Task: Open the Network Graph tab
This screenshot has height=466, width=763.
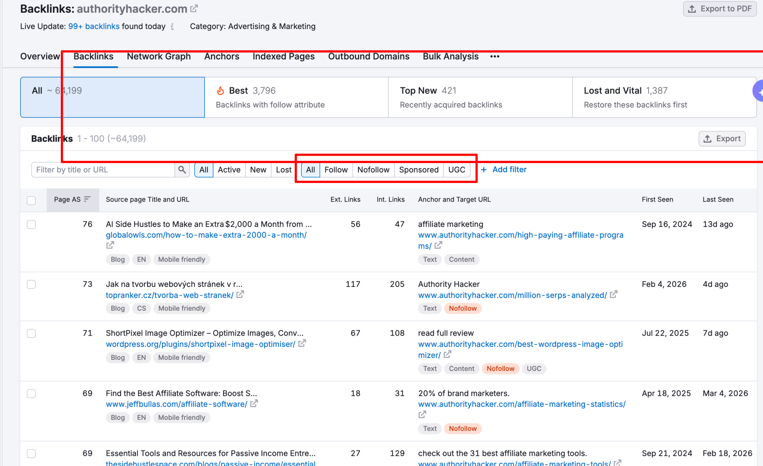Action: [159, 56]
